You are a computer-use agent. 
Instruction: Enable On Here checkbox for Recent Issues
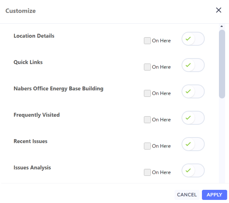(x=147, y=146)
